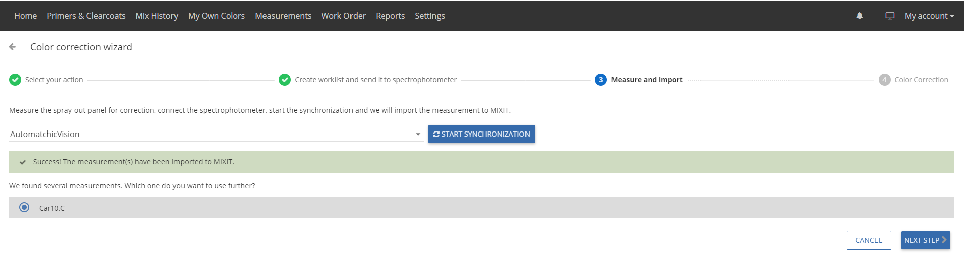Screen dimensions: 964x263
Task: Click the Measure and import step label
Action: click(647, 80)
